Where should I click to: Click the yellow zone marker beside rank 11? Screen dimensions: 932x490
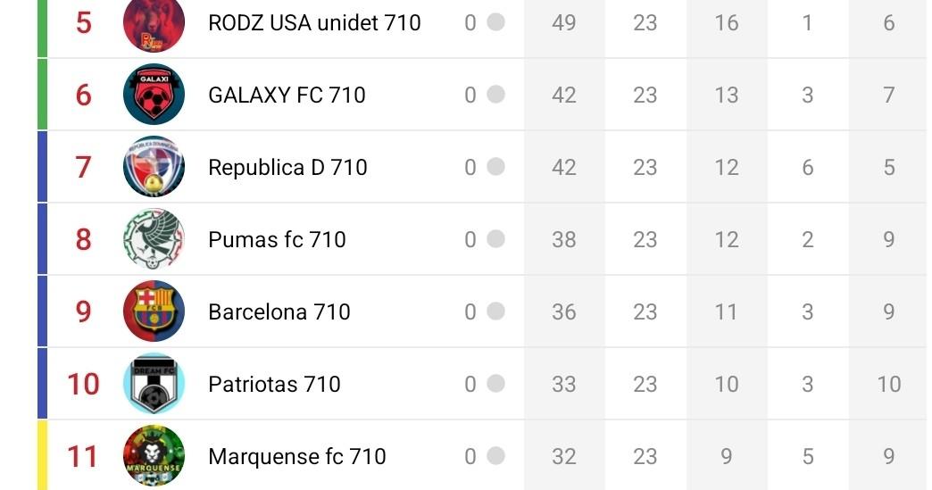[x=42, y=456]
